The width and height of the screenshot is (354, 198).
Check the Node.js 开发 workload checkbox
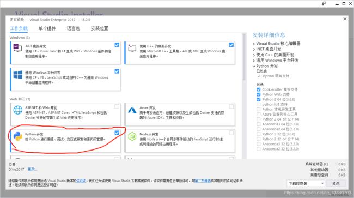pyautogui.click(x=231, y=133)
